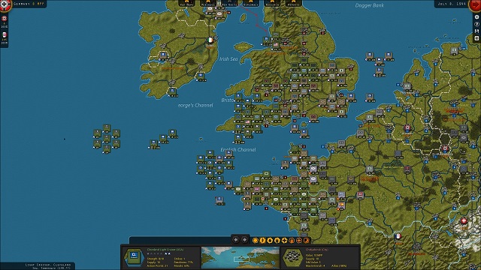481x270 pixels.
Task: Open the help question mark icon
Action: tap(476, 24)
